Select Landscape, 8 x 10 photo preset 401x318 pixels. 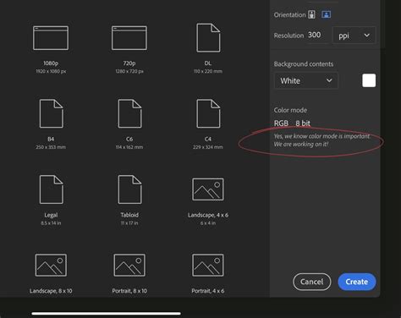(51, 265)
